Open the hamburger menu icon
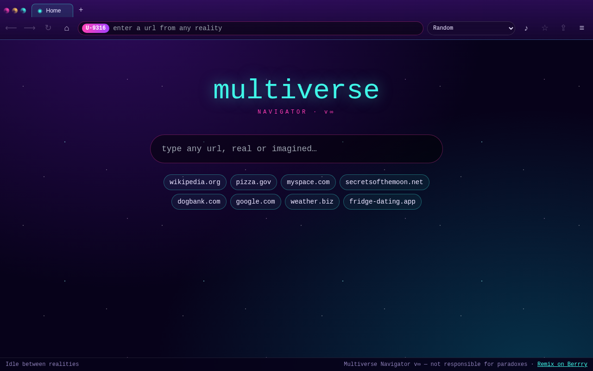This screenshot has width=593, height=371. pos(582,28)
